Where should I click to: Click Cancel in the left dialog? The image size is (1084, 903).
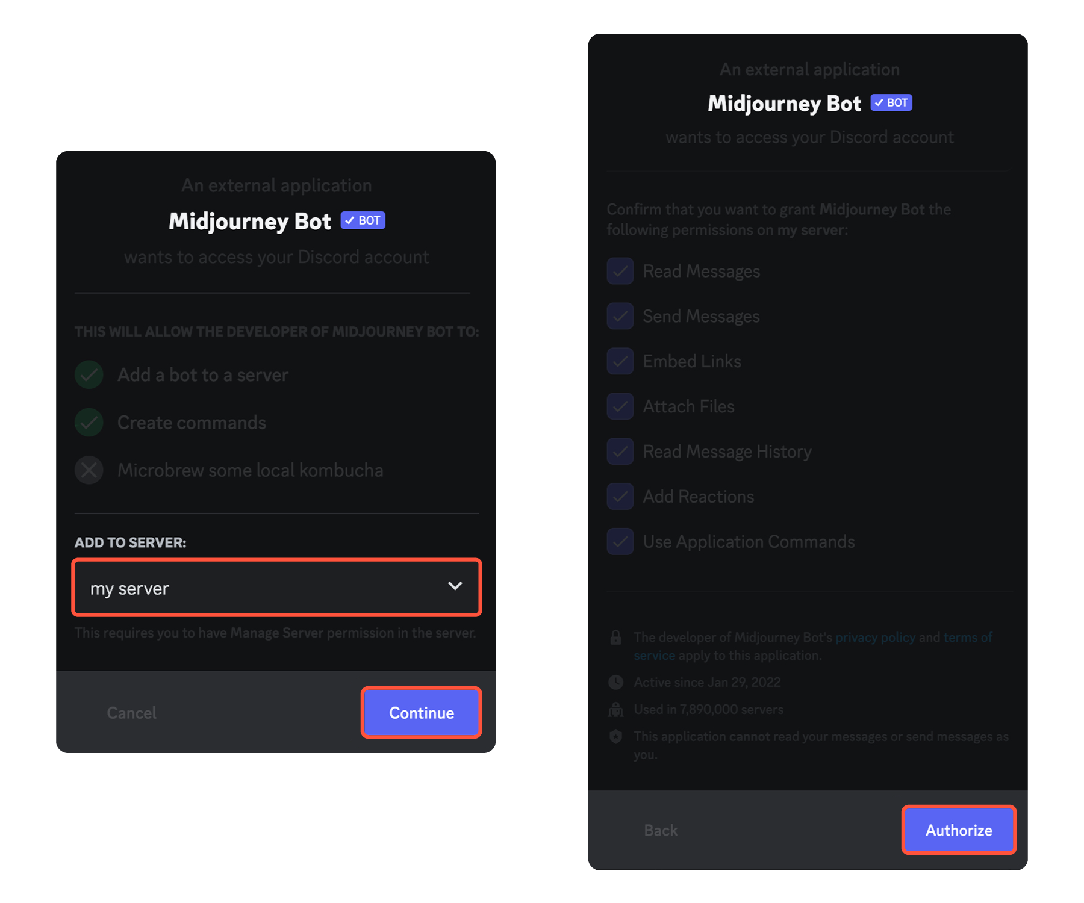tap(131, 713)
